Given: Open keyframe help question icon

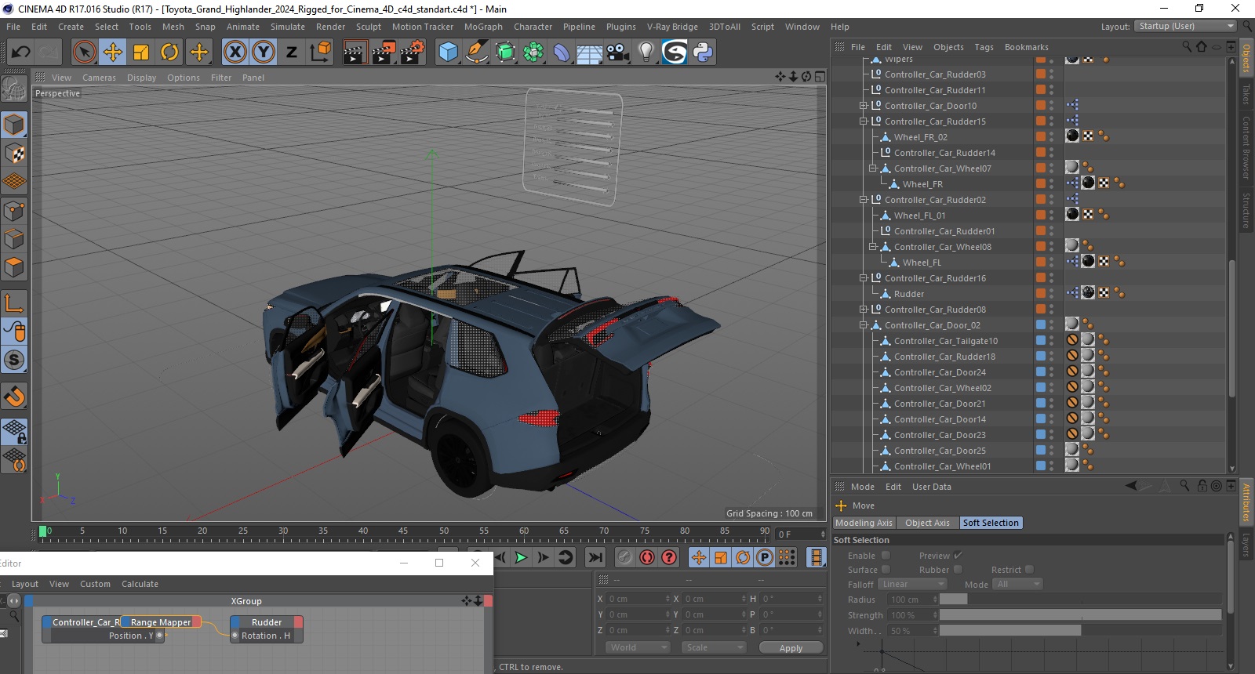Looking at the screenshot, I should [669, 557].
